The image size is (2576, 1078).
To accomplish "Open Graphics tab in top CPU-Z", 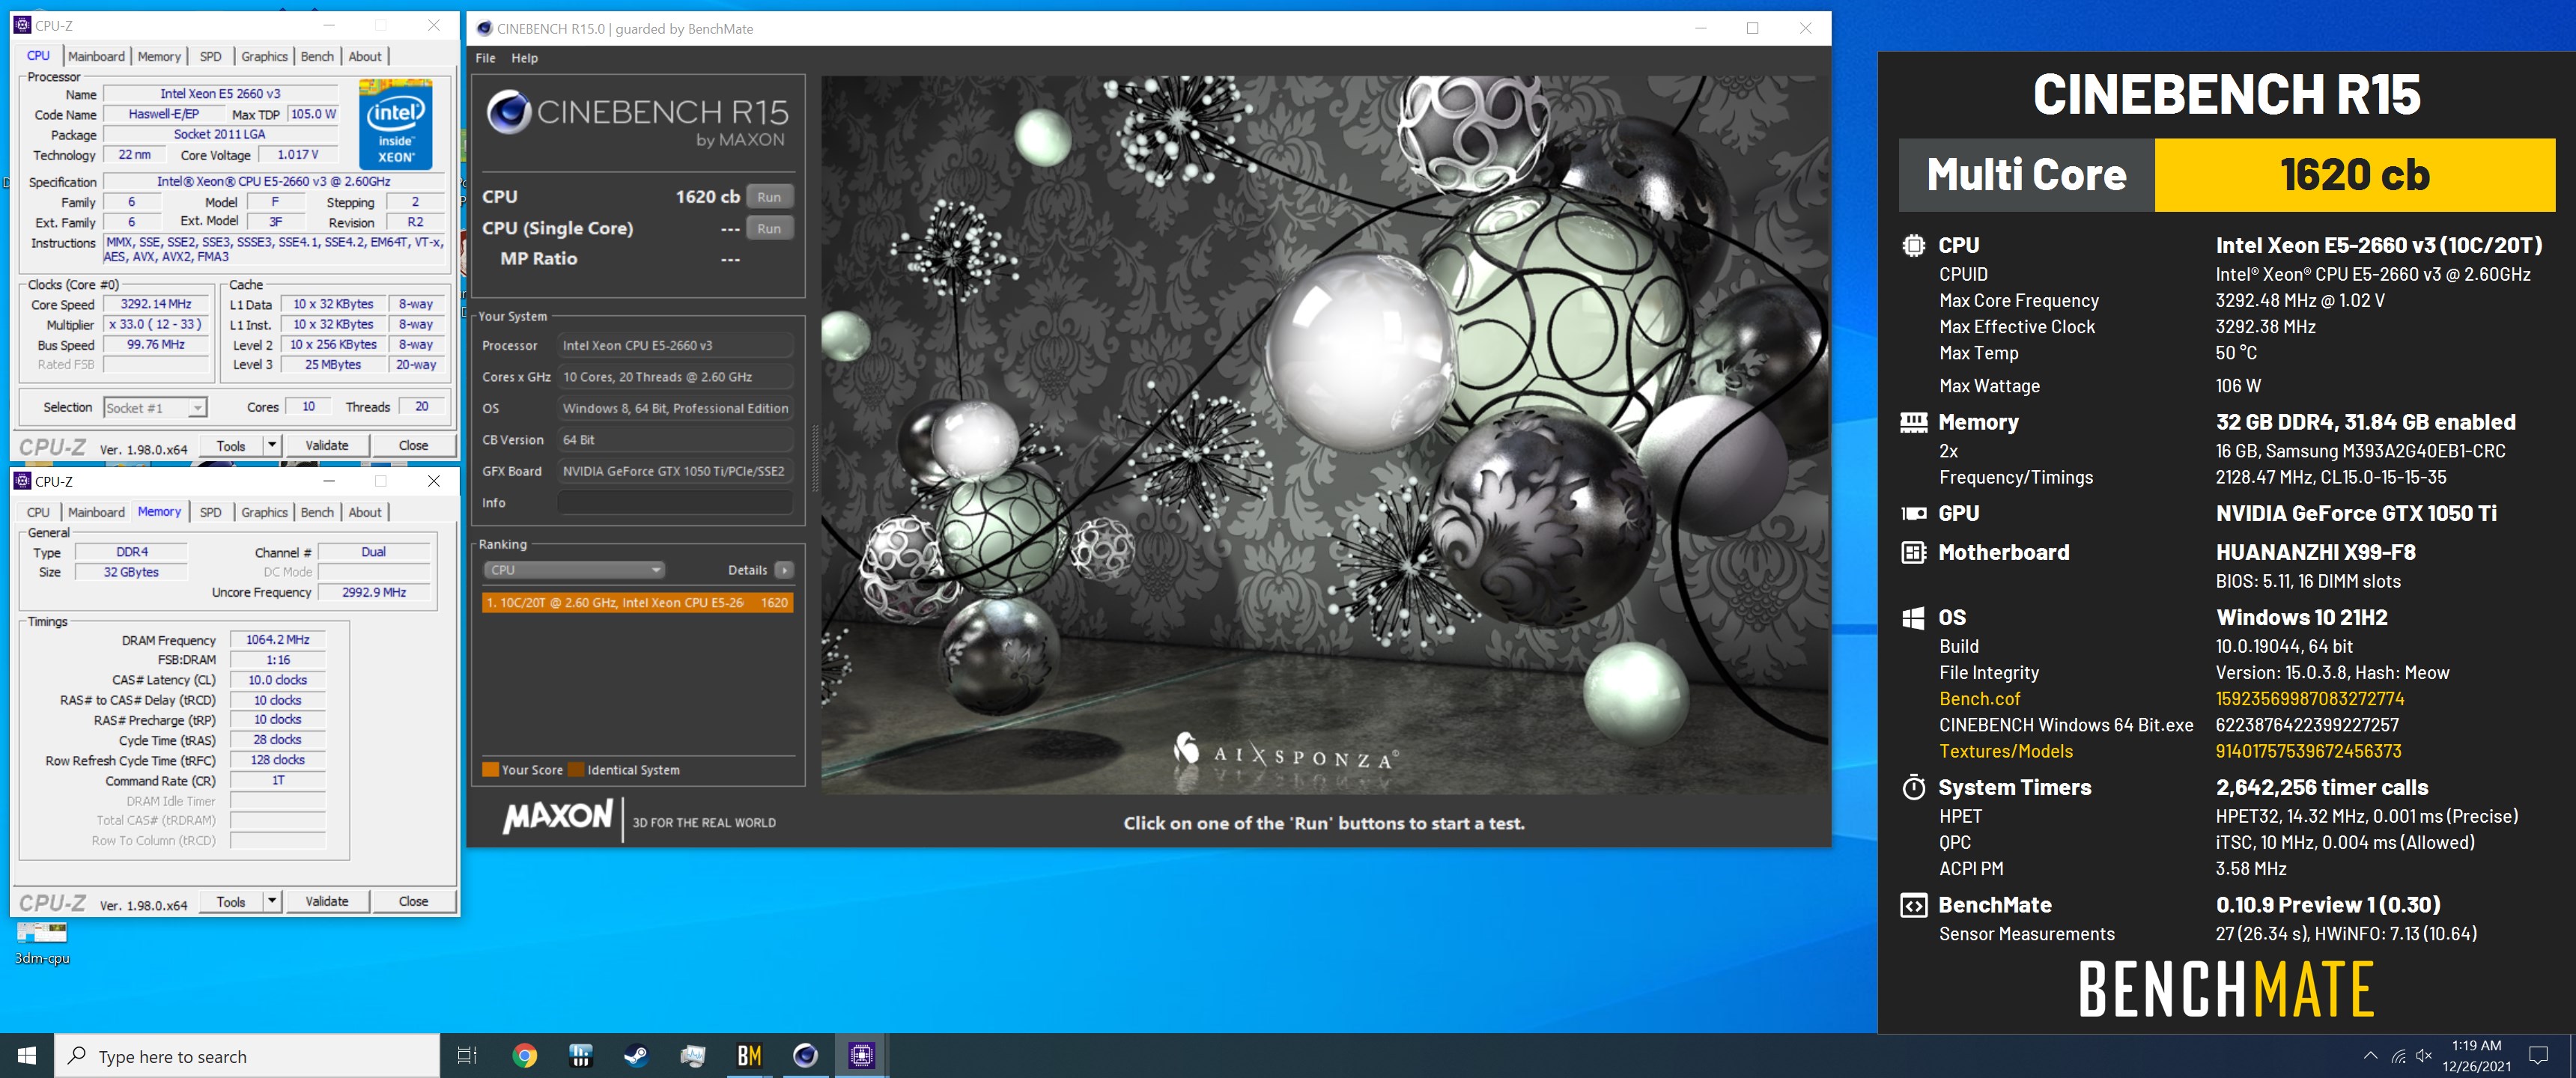I will (x=264, y=56).
